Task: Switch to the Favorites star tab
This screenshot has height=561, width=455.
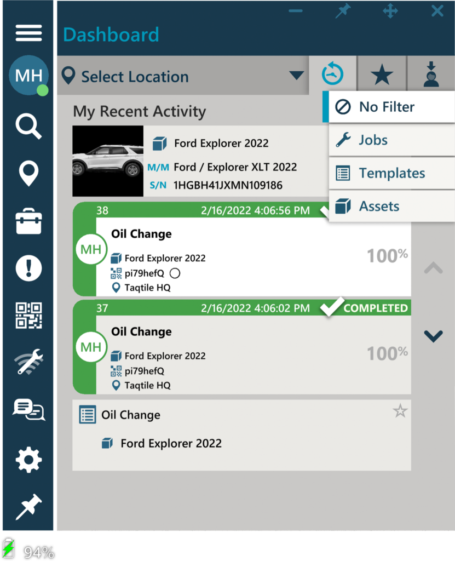Action: 382,74
